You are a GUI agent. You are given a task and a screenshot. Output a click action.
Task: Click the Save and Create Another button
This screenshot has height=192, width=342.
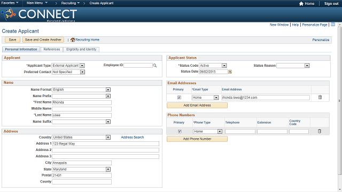[x=43, y=40]
